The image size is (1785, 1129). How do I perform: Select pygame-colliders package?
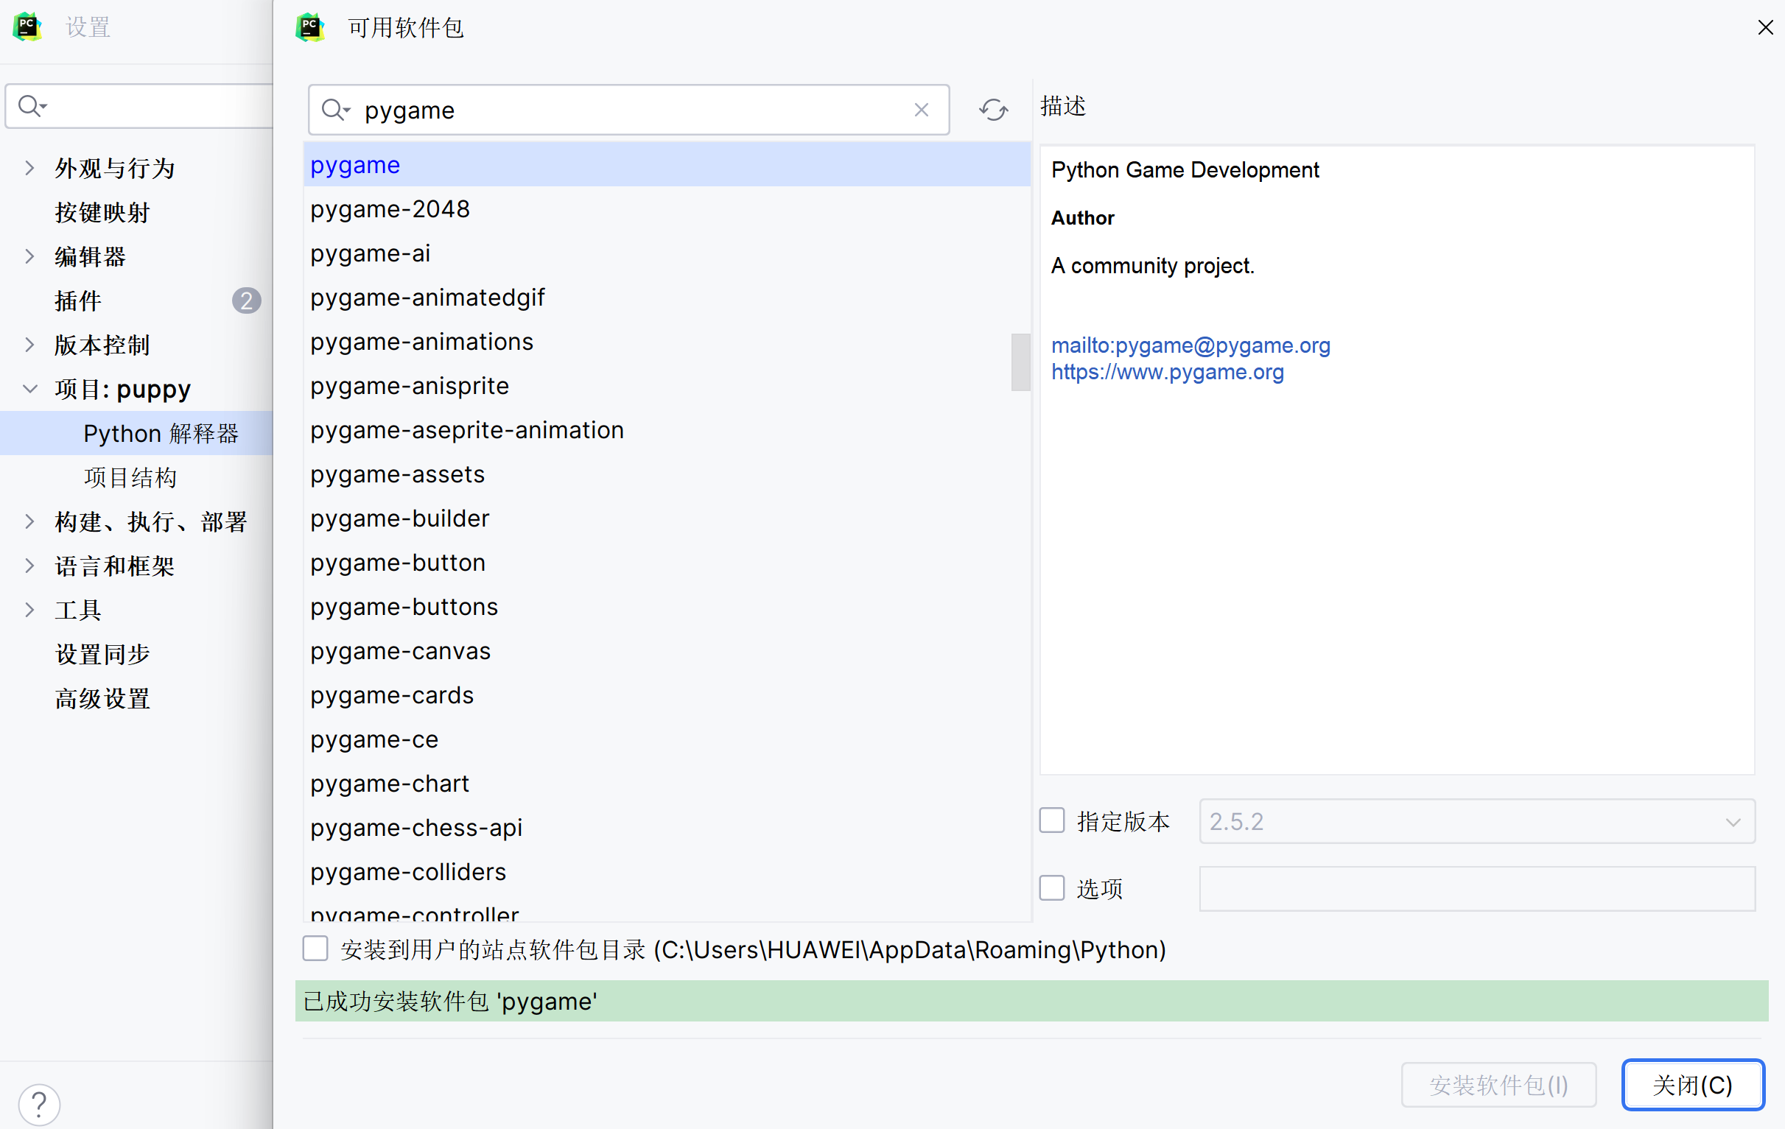pyautogui.click(x=667, y=872)
